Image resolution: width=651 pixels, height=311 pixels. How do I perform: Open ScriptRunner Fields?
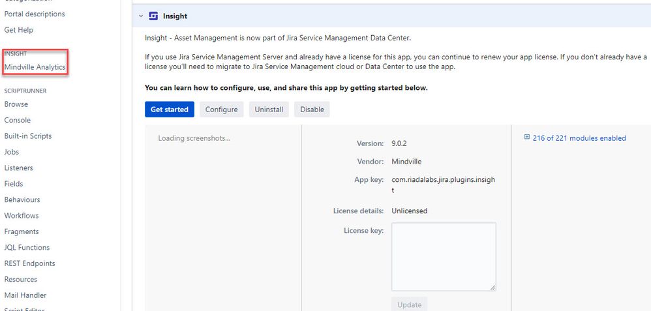pyautogui.click(x=14, y=183)
